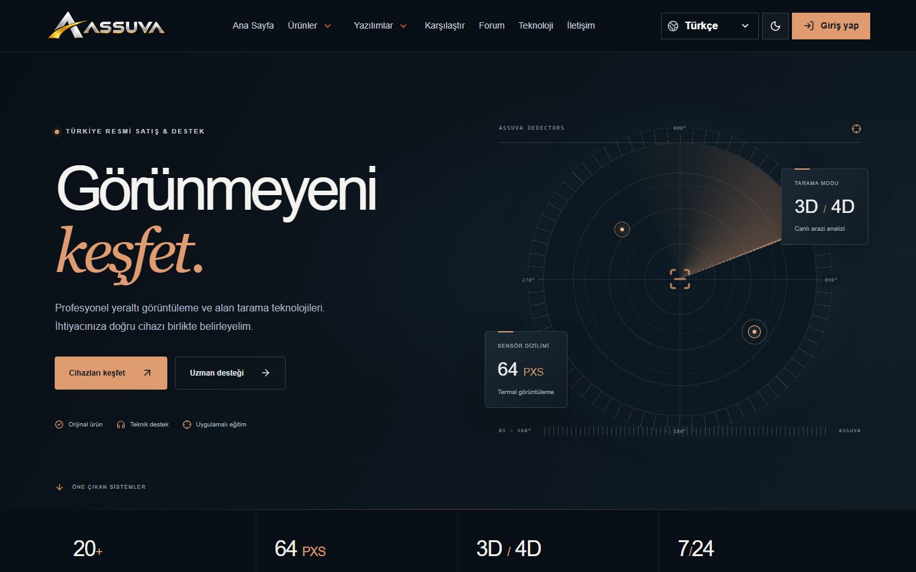Go to Ana Sayfa

point(253,25)
